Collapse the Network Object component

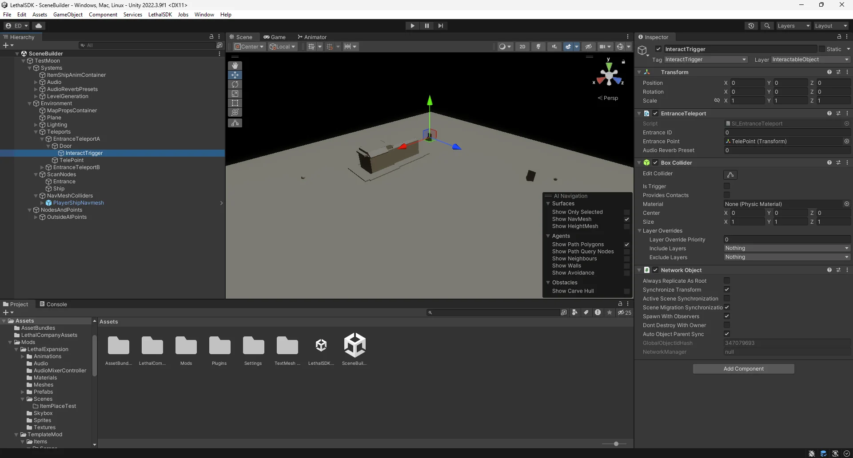[x=639, y=270]
